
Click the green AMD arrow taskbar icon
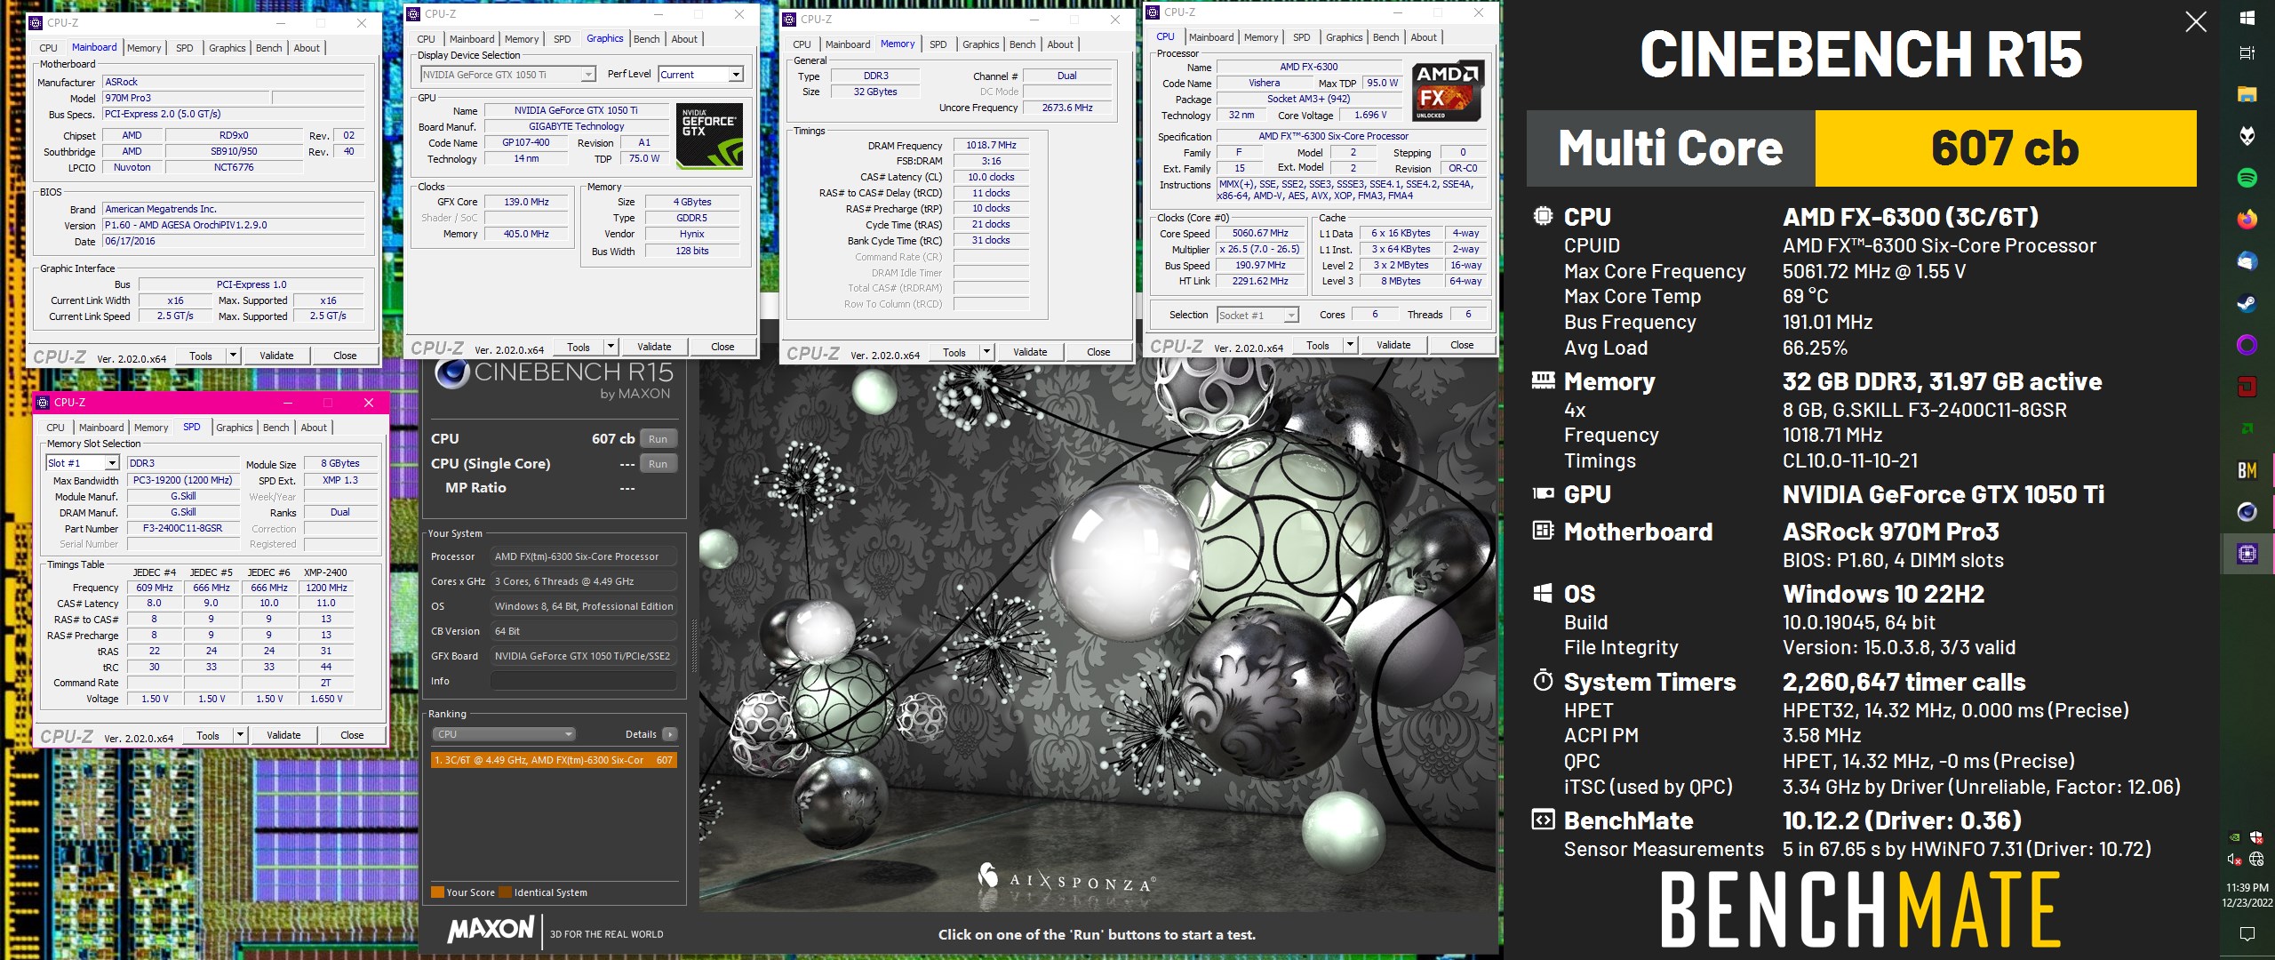(x=2247, y=428)
